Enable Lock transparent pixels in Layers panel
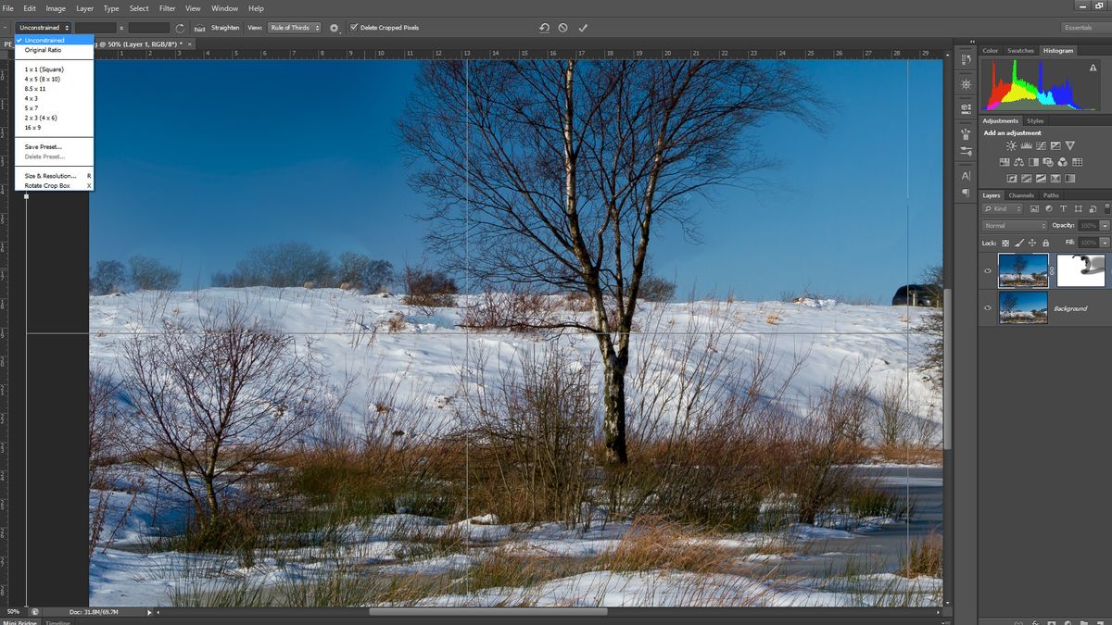 (x=1005, y=243)
